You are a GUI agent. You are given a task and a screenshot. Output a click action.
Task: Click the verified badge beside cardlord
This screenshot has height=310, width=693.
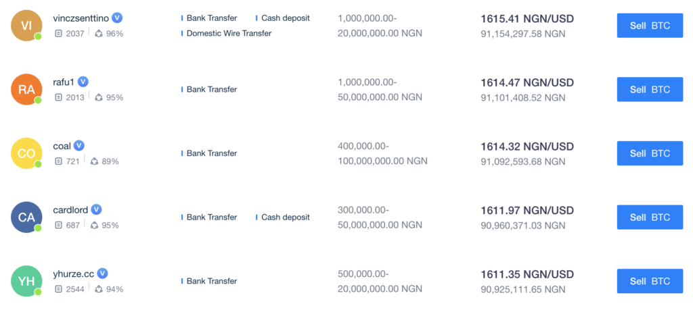point(96,209)
